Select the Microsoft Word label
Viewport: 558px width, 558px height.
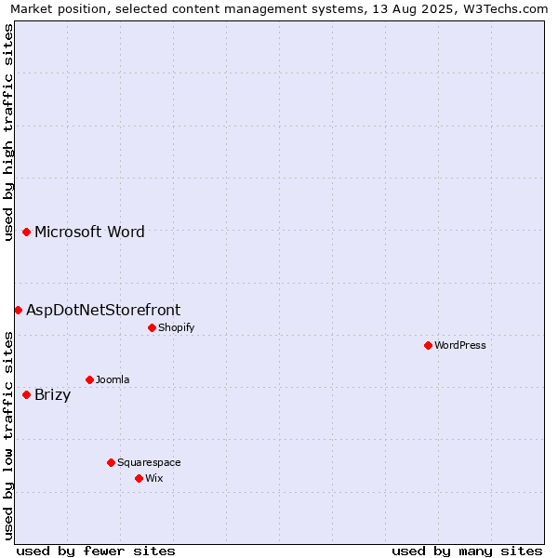point(89,232)
